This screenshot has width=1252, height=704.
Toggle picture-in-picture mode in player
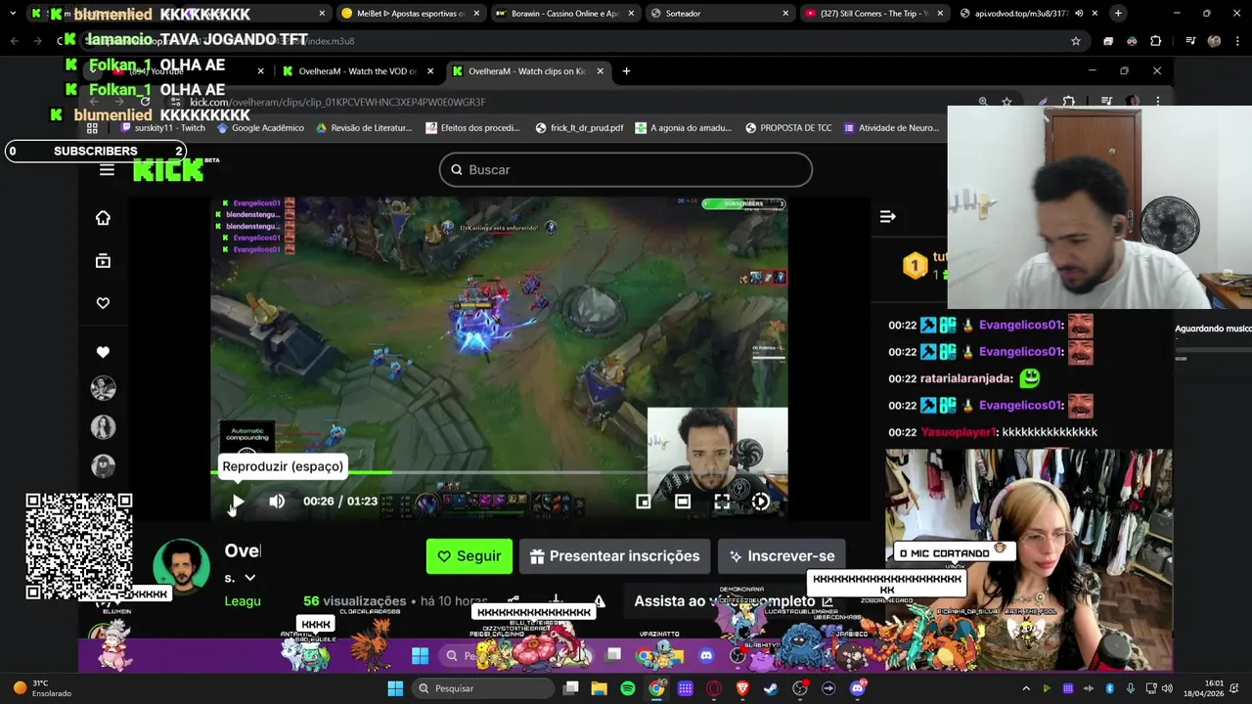643,502
